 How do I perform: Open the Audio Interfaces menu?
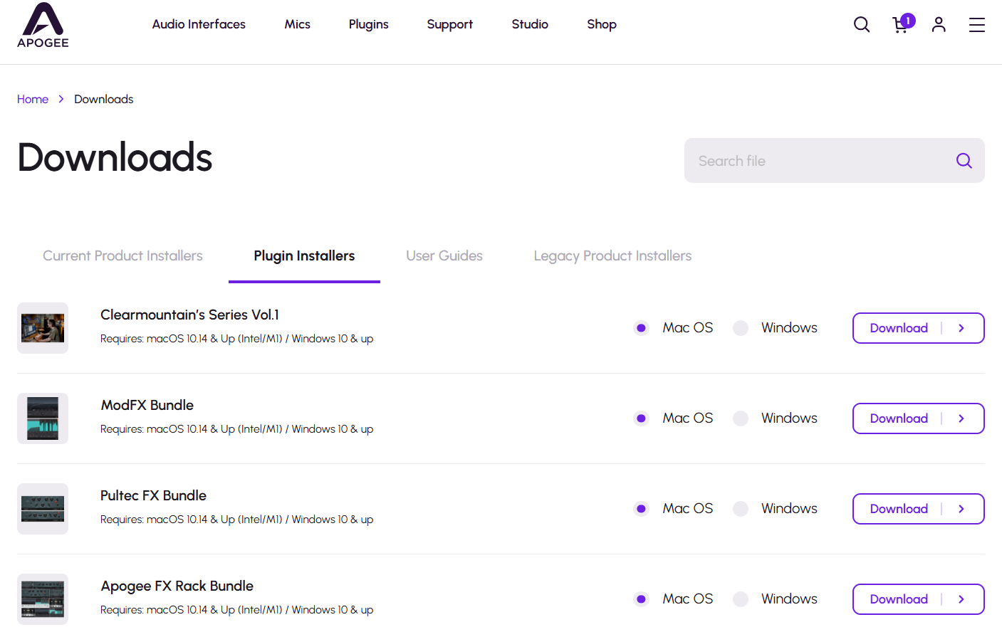[199, 24]
